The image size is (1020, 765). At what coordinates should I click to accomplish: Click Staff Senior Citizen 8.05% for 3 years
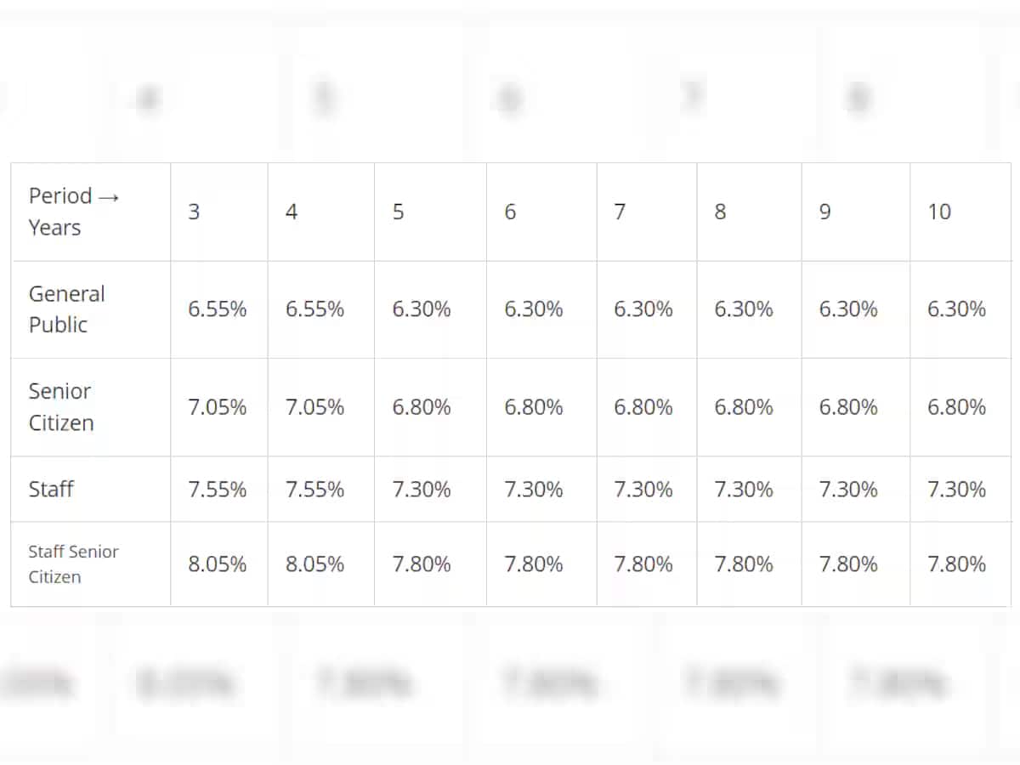click(x=218, y=564)
